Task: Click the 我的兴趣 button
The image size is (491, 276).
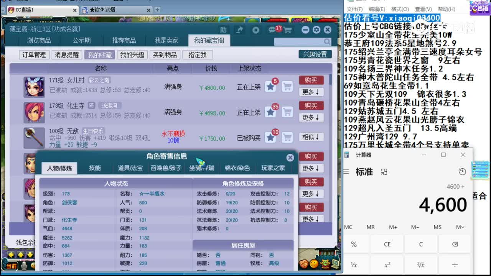Action: [x=132, y=55]
